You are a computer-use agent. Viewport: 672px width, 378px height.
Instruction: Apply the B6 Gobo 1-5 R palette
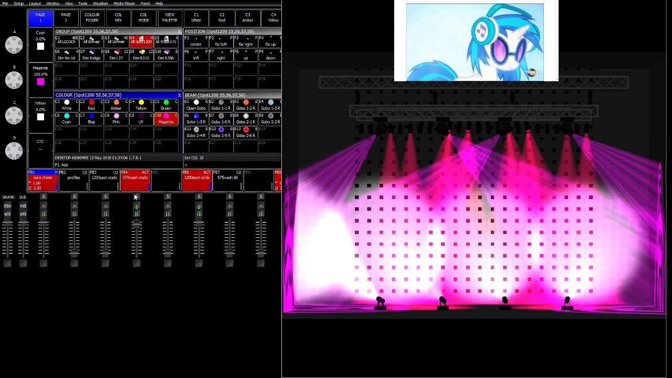[196, 119]
